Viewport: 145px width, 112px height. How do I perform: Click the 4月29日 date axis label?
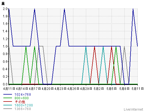pos(86,89)
